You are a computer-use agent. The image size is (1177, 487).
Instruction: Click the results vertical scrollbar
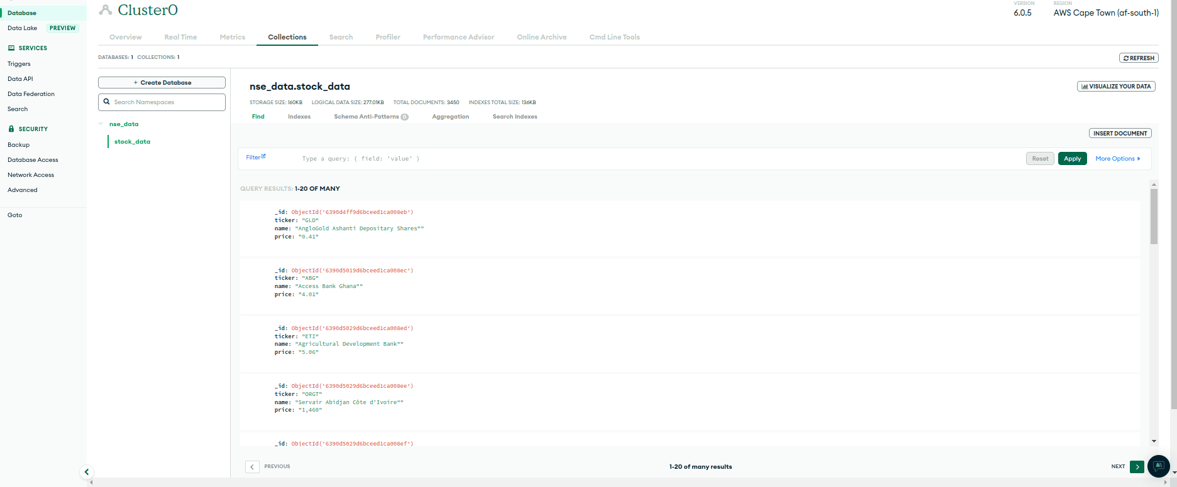click(1154, 217)
